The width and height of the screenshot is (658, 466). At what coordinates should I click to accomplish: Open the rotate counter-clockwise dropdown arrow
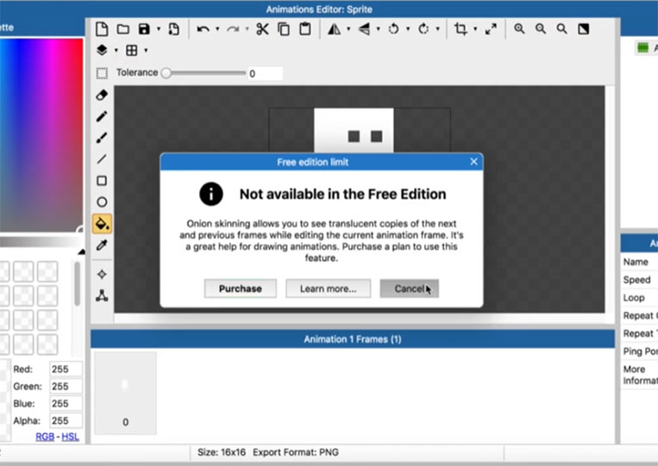pos(408,29)
